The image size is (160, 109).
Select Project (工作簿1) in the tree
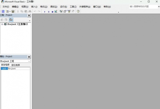coord(17,24)
